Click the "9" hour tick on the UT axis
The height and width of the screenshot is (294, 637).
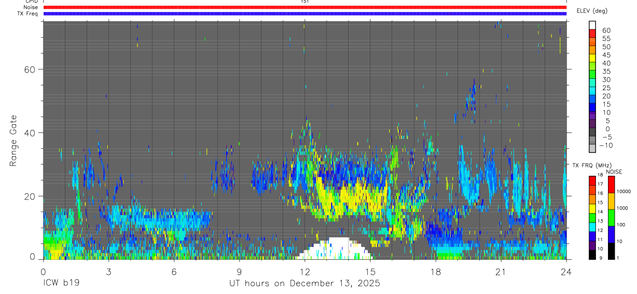(x=239, y=271)
